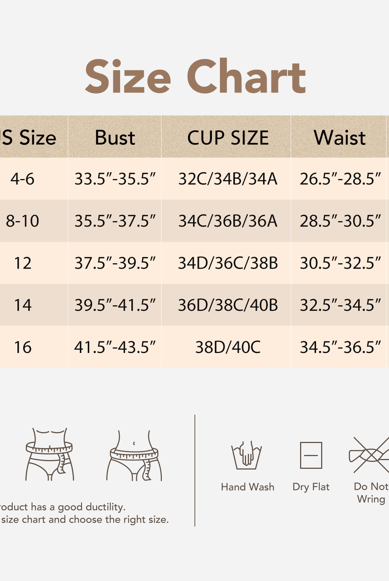Click the 37.5"-39.5" bust cell
The width and height of the screenshot is (389, 581).
(115, 263)
